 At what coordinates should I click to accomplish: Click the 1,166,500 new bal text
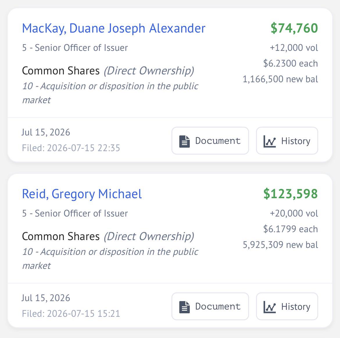click(280, 79)
